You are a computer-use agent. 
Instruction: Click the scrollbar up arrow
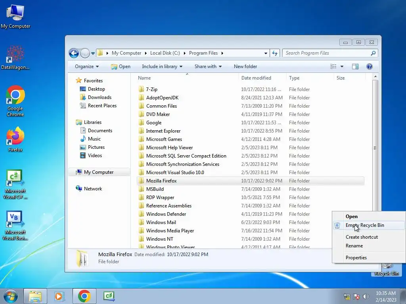pyautogui.click(x=375, y=77)
